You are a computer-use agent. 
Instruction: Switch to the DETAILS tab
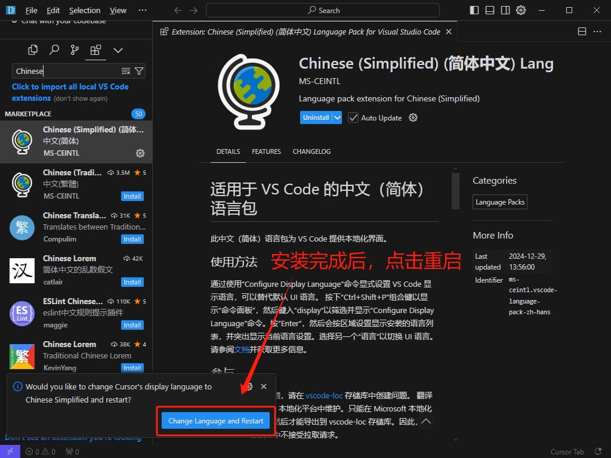229,151
